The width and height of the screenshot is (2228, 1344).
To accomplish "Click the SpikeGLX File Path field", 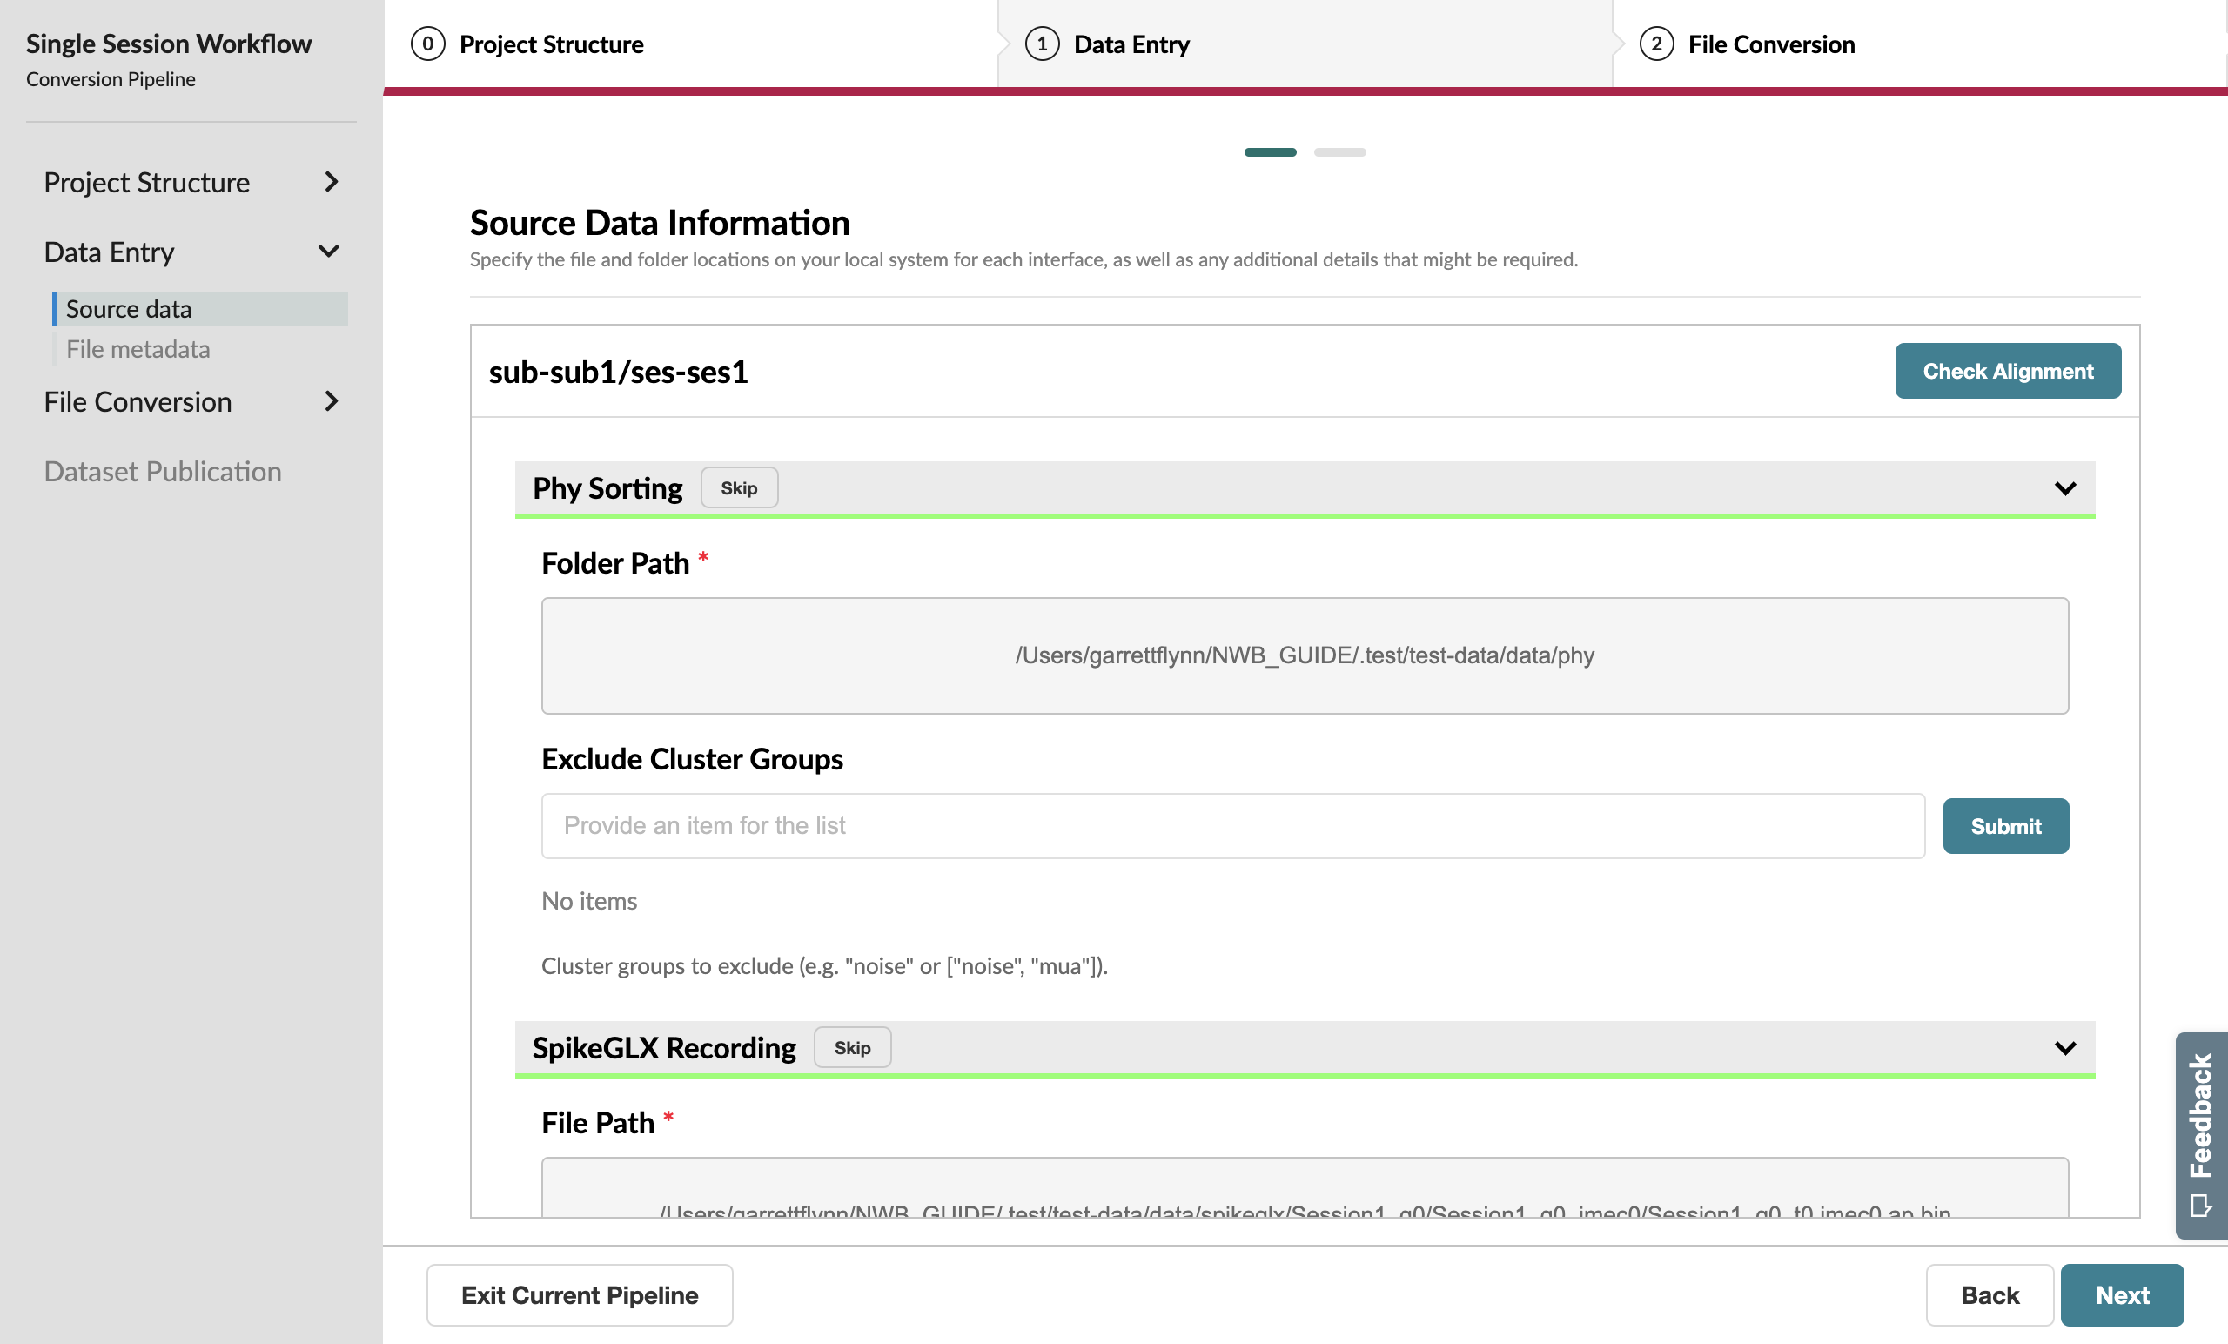I will point(1305,1187).
